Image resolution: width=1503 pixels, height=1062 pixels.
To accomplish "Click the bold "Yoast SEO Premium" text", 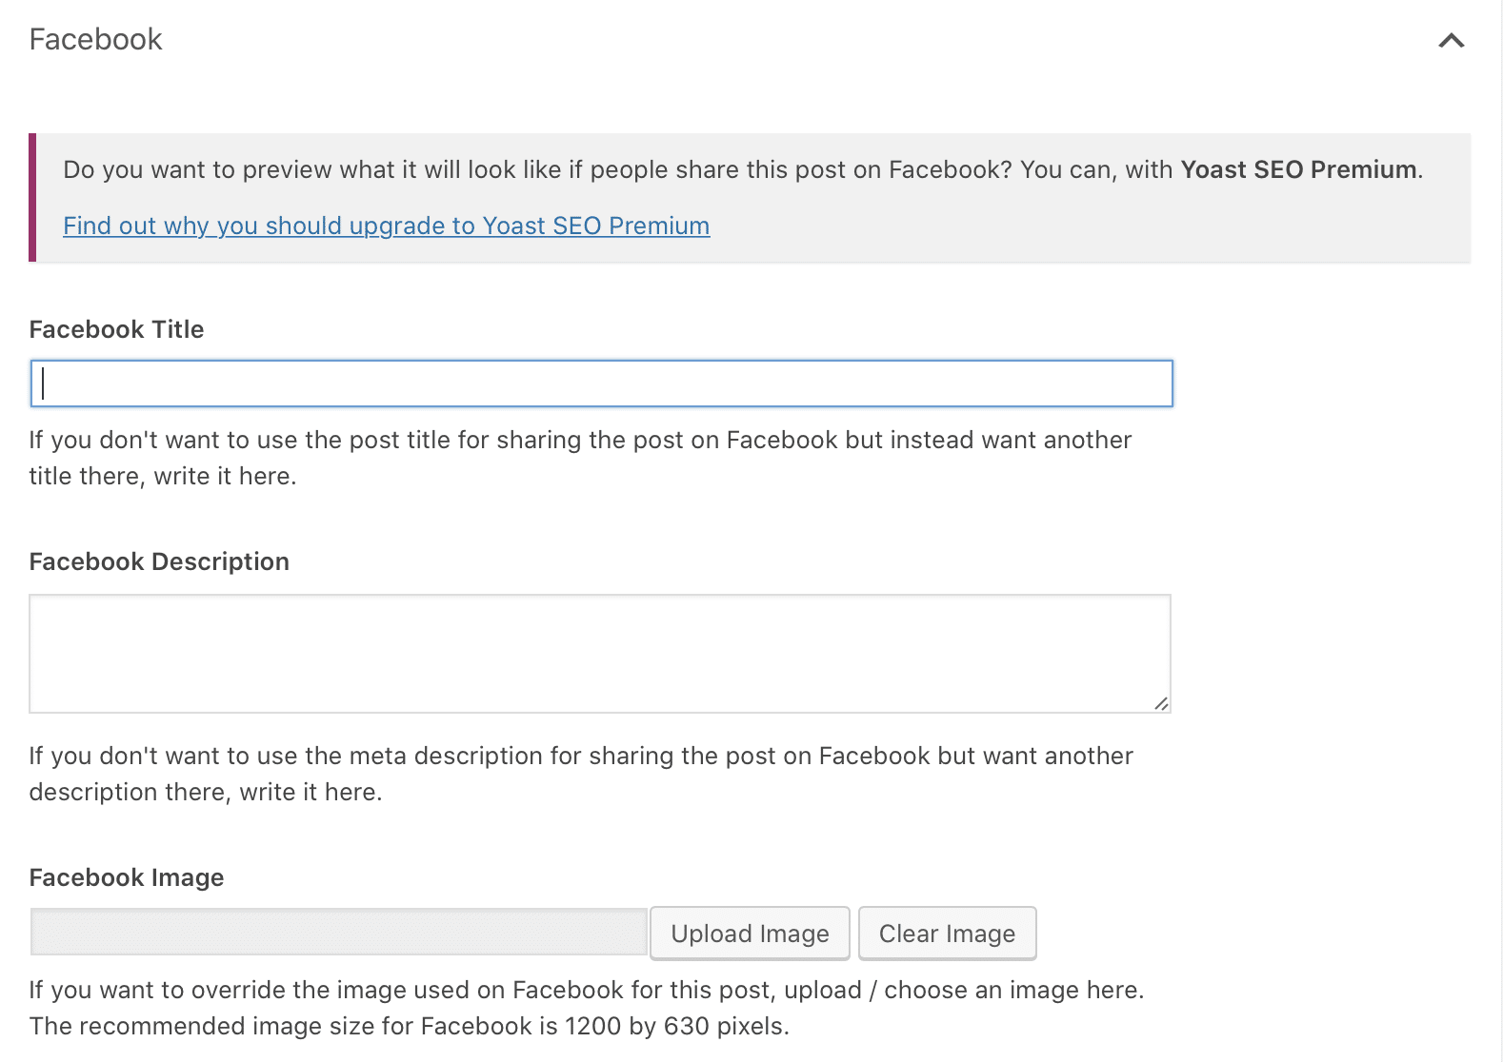I will tap(1298, 169).
